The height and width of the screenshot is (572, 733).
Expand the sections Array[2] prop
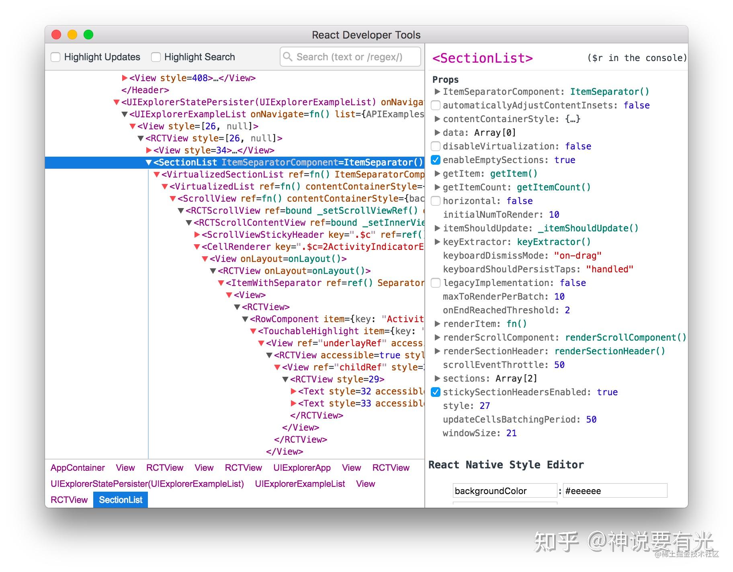[437, 378]
